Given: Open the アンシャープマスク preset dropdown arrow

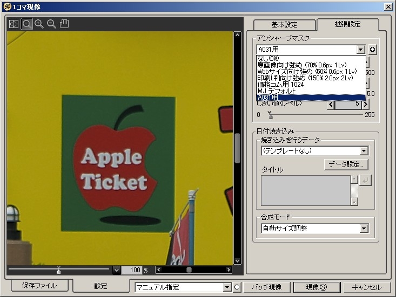Looking at the screenshot, I should point(361,50).
